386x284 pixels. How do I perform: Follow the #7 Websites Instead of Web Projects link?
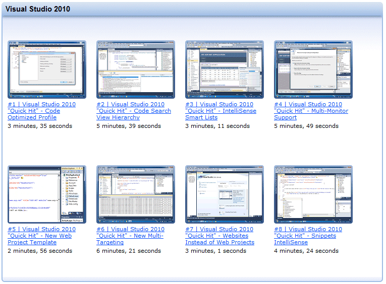tap(220, 236)
